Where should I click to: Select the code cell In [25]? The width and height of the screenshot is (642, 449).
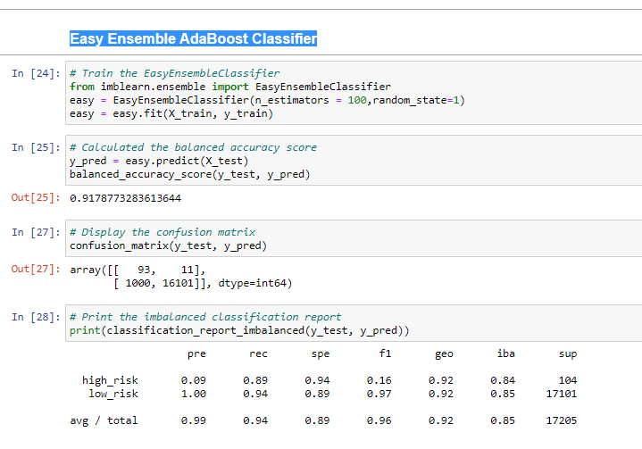tap(354, 161)
